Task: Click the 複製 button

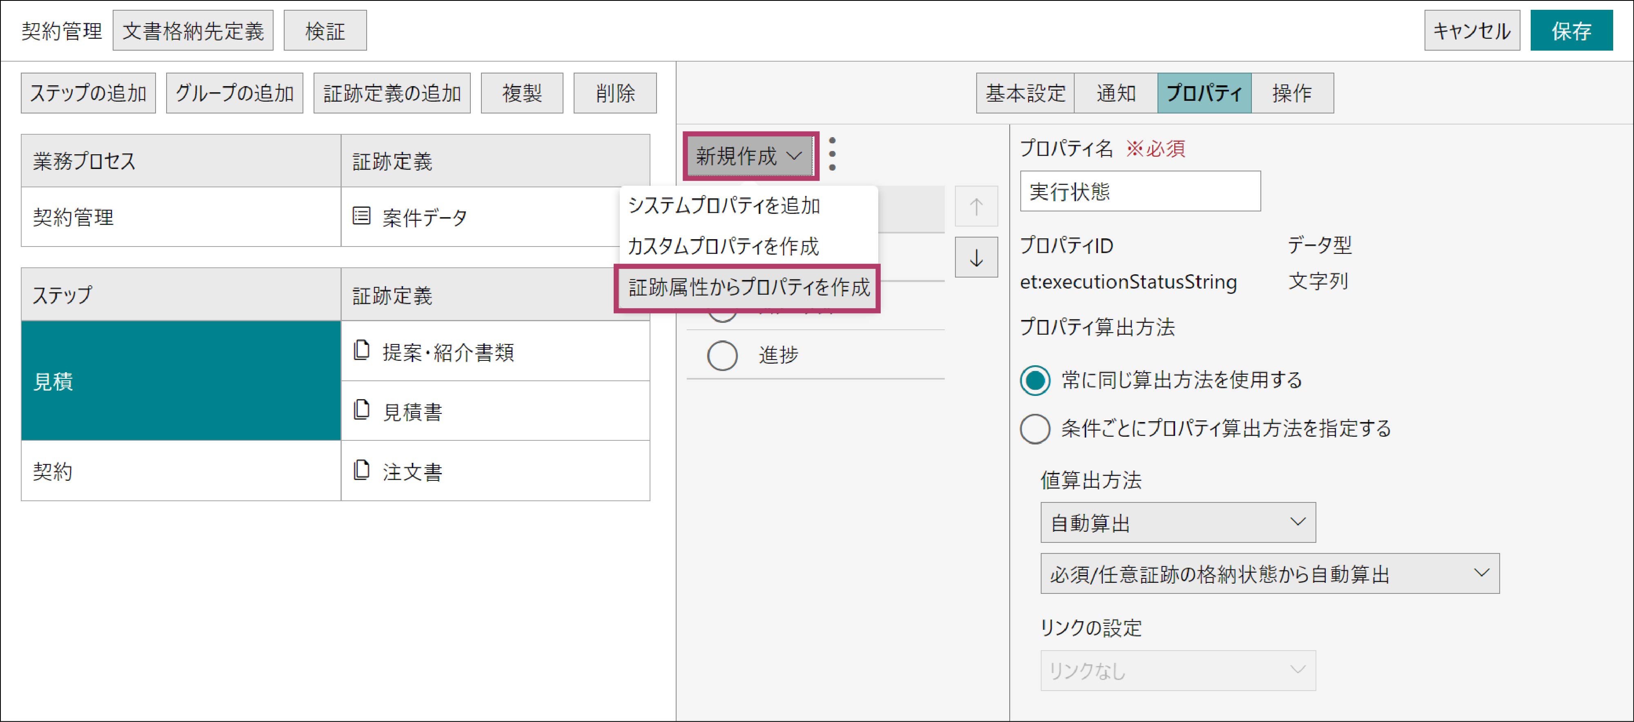Action: click(522, 93)
